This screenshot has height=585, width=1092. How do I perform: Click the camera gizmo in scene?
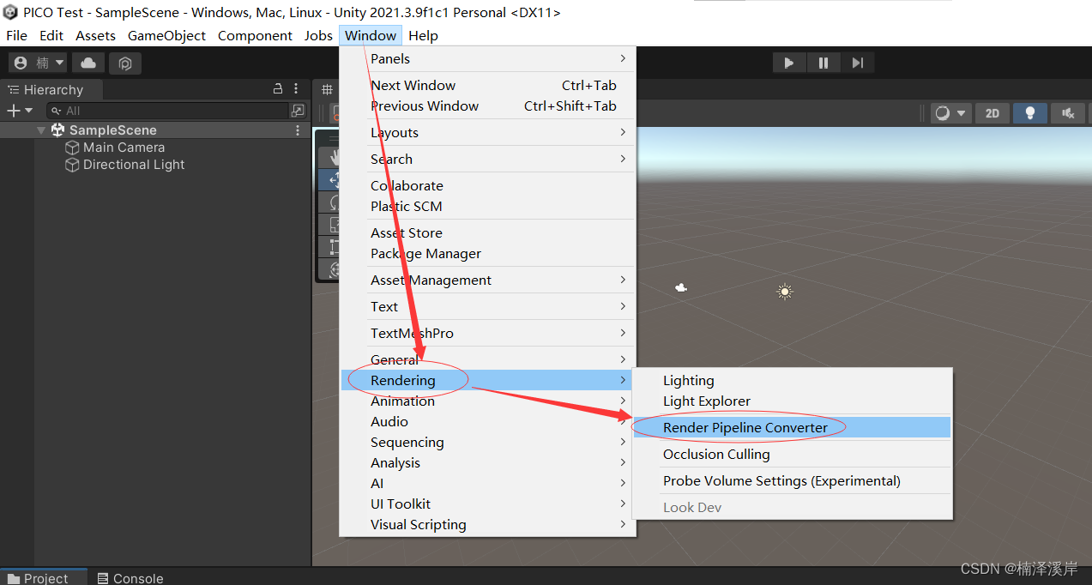[681, 288]
